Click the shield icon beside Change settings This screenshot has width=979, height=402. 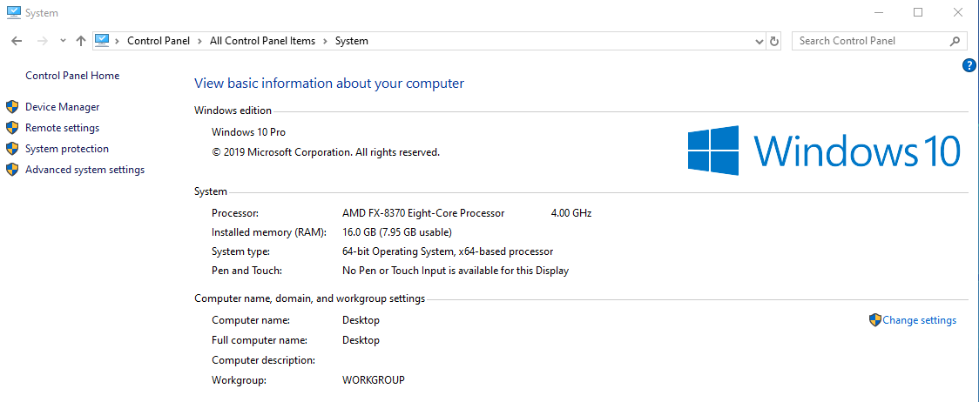[x=874, y=320]
